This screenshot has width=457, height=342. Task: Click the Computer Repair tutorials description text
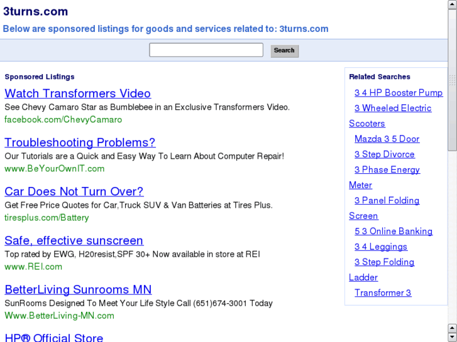145,156
